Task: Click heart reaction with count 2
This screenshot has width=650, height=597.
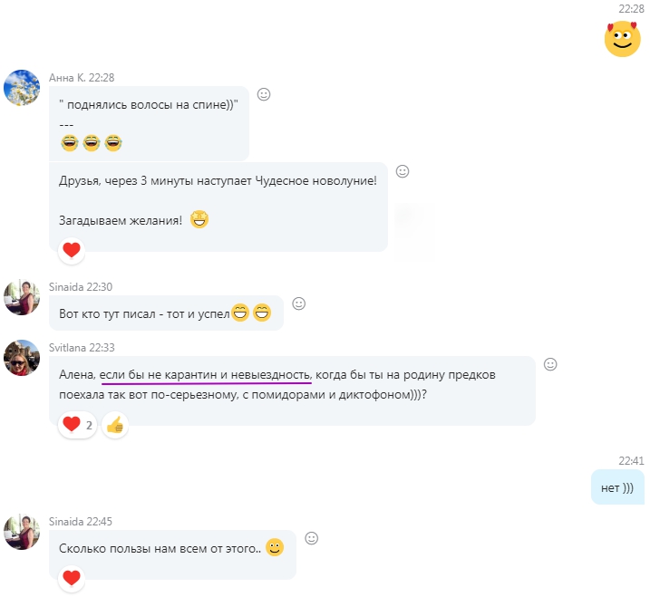Action: [x=78, y=425]
